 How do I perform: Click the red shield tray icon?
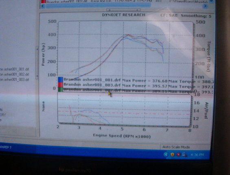pos(178,155)
